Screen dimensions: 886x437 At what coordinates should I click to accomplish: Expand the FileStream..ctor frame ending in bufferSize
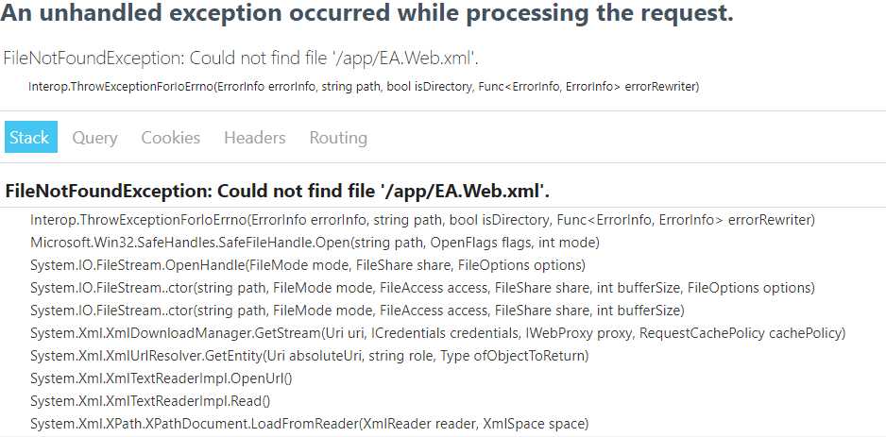(357, 311)
